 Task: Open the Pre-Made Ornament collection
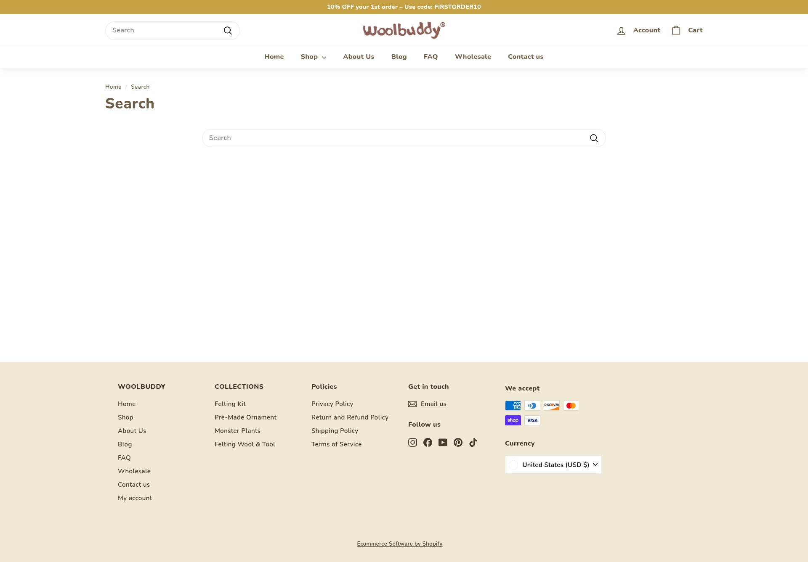(x=246, y=417)
